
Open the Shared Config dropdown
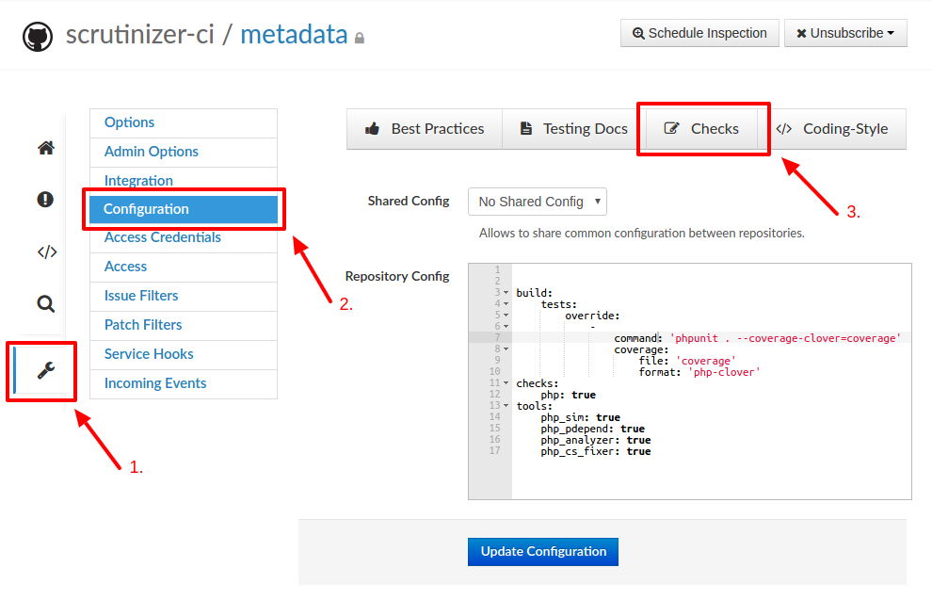(x=538, y=202)
